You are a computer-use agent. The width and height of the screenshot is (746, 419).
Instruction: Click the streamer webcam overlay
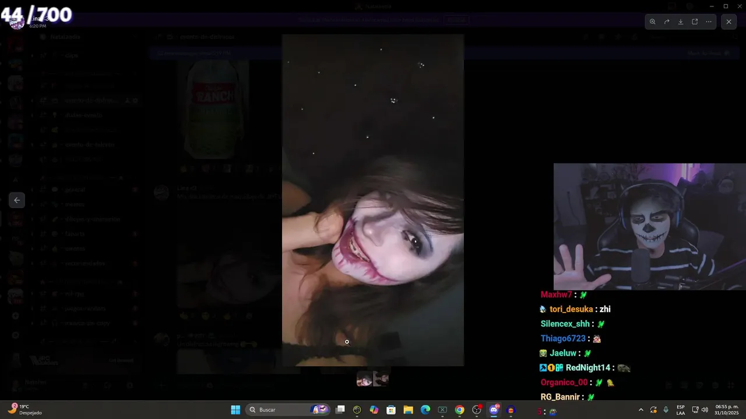point(650,226)
